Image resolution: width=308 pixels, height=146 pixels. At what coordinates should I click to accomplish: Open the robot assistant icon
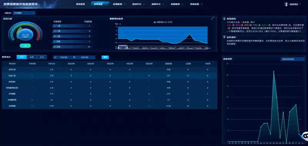pos(305,136)
